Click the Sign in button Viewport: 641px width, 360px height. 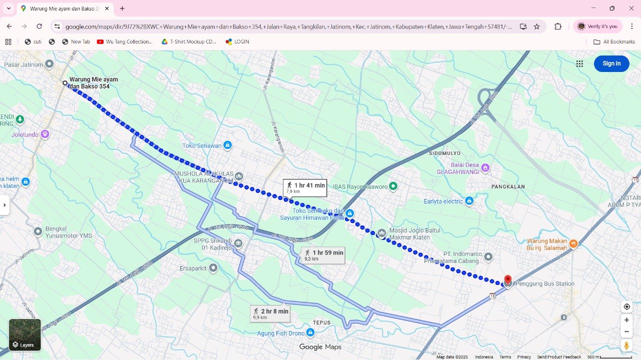(611, 63)
